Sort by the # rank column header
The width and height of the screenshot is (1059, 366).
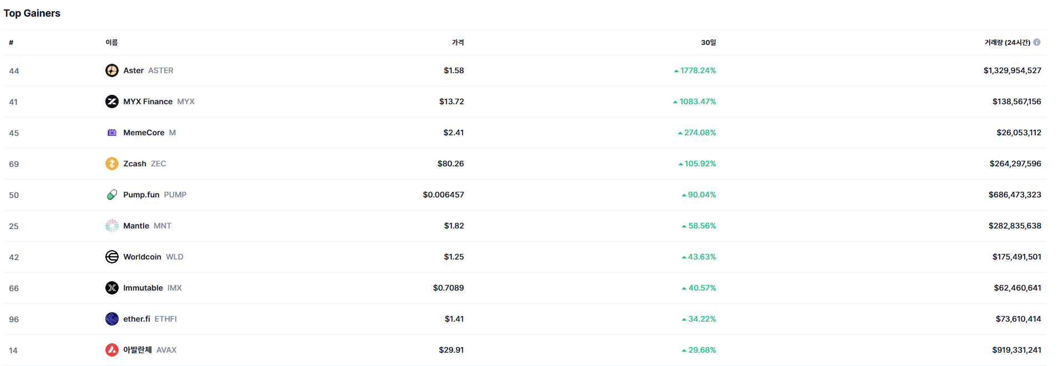point(11,43)
